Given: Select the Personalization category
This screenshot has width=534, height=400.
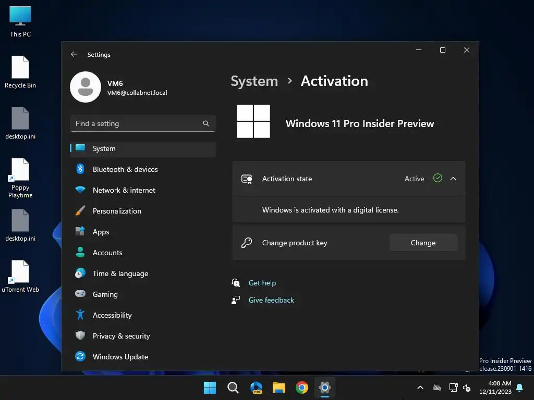Looking at the screenshot, I should (143, 211).
